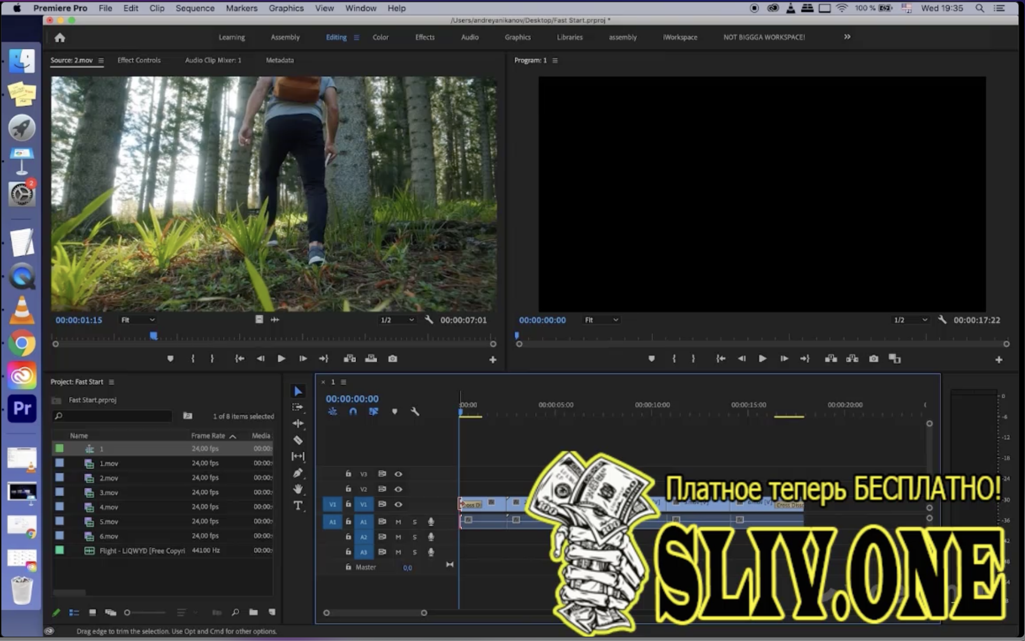Open the Home screen
Image resolution: width=1025 pixels, height=641 pixels.
(x=60, y=38)
